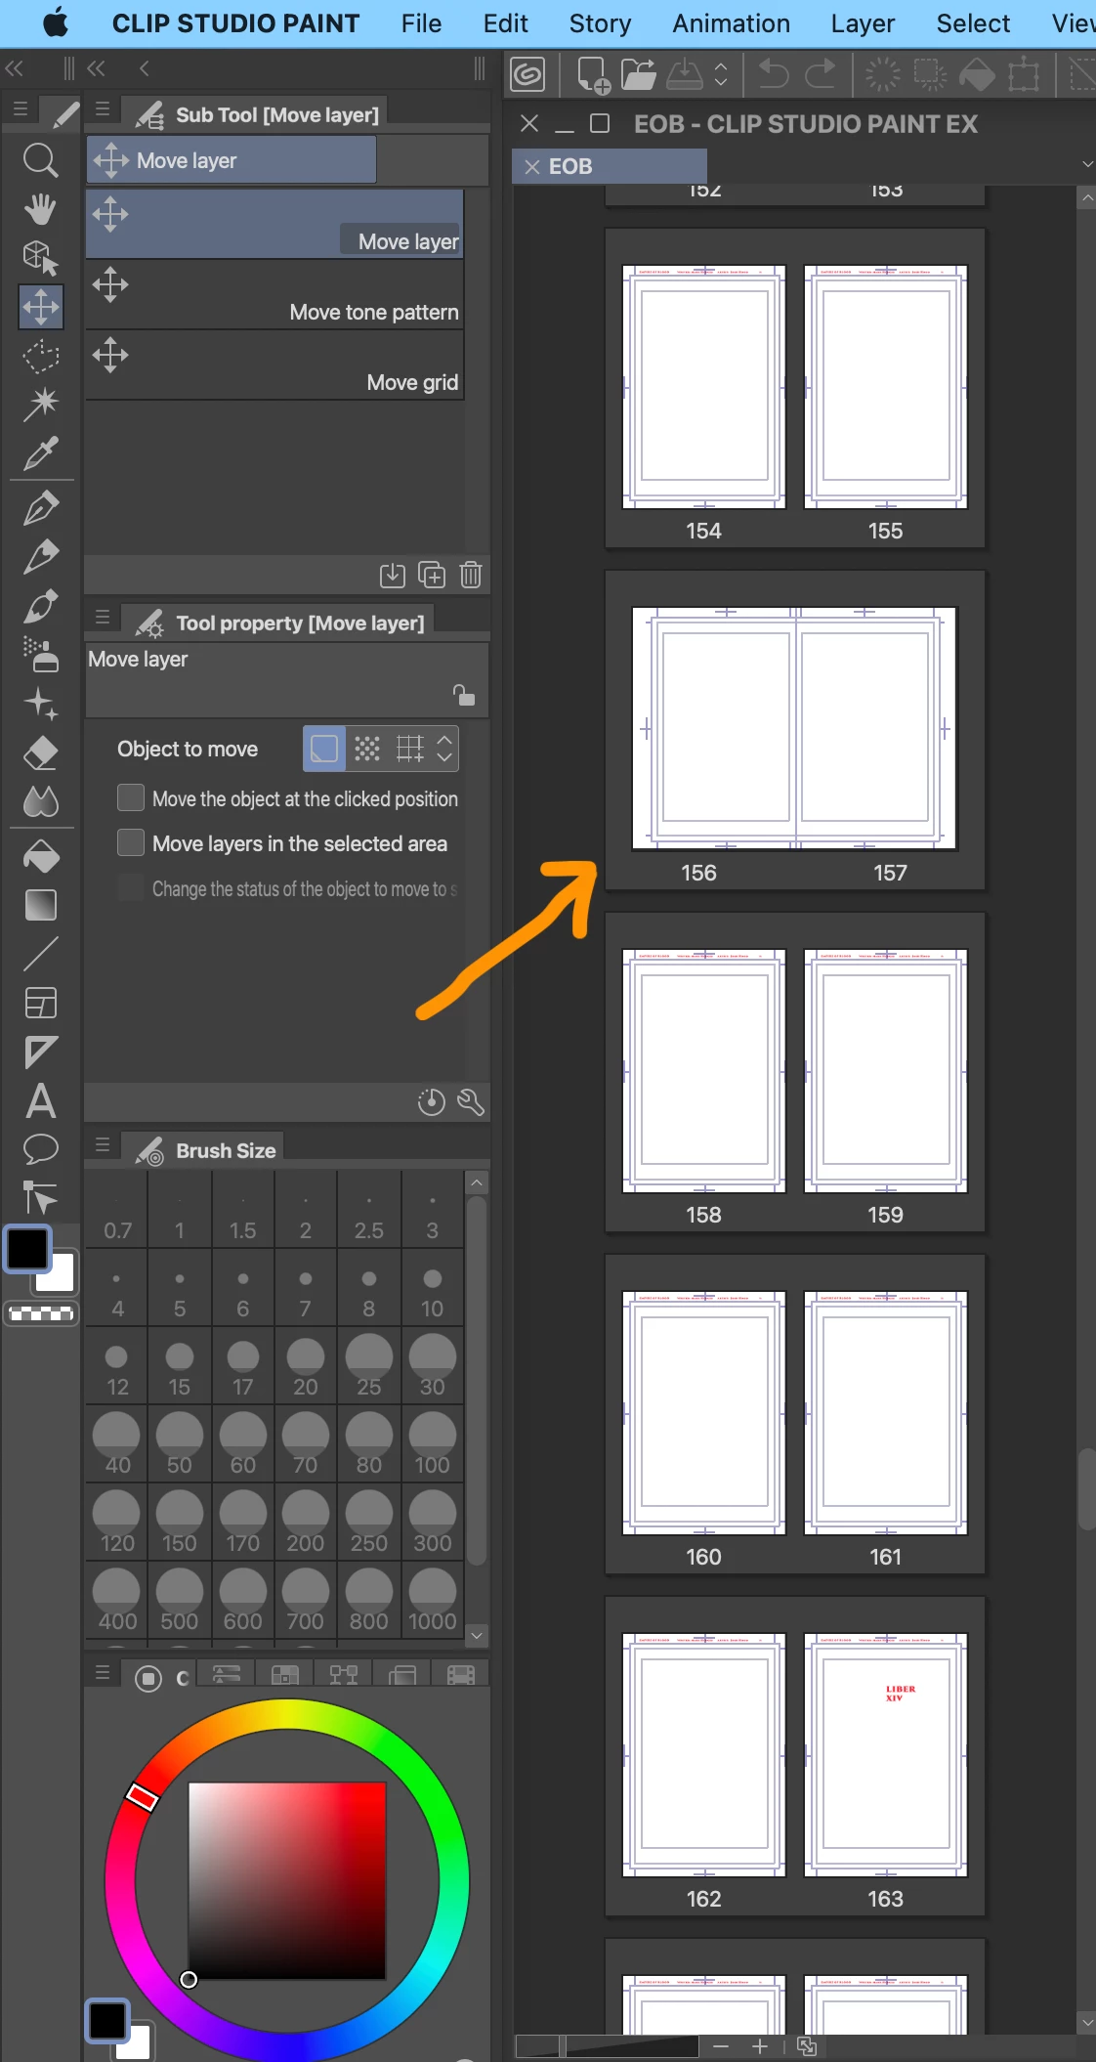Select the Eraser tool
The height and width of the screenshot is (2062, 1096).
[x=40, y=752]
